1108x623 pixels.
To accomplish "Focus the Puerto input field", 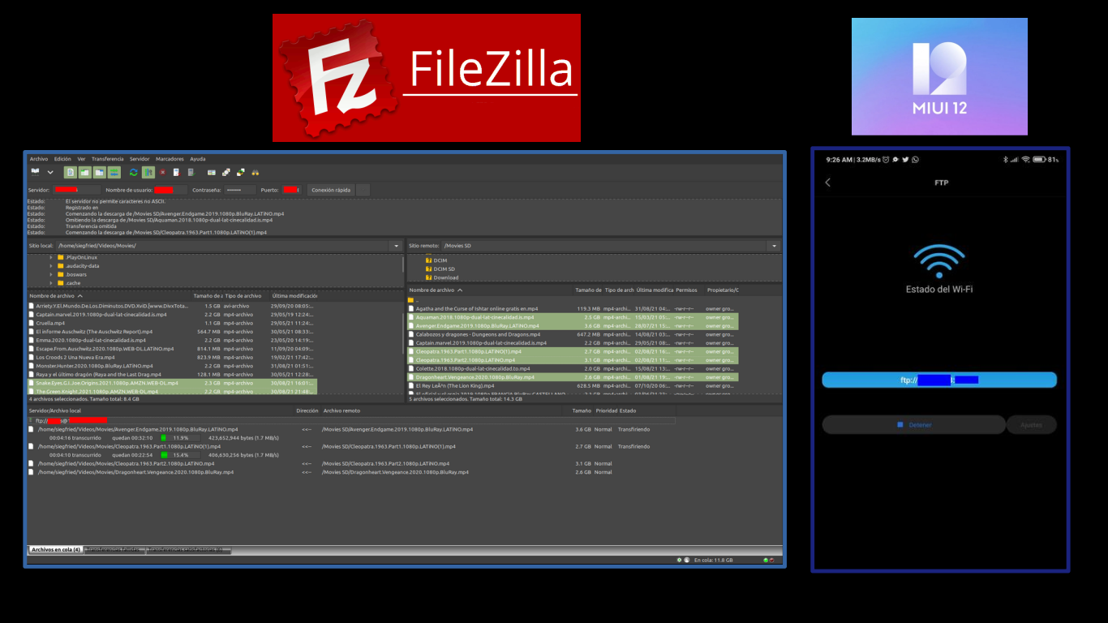I will [292, 190].
